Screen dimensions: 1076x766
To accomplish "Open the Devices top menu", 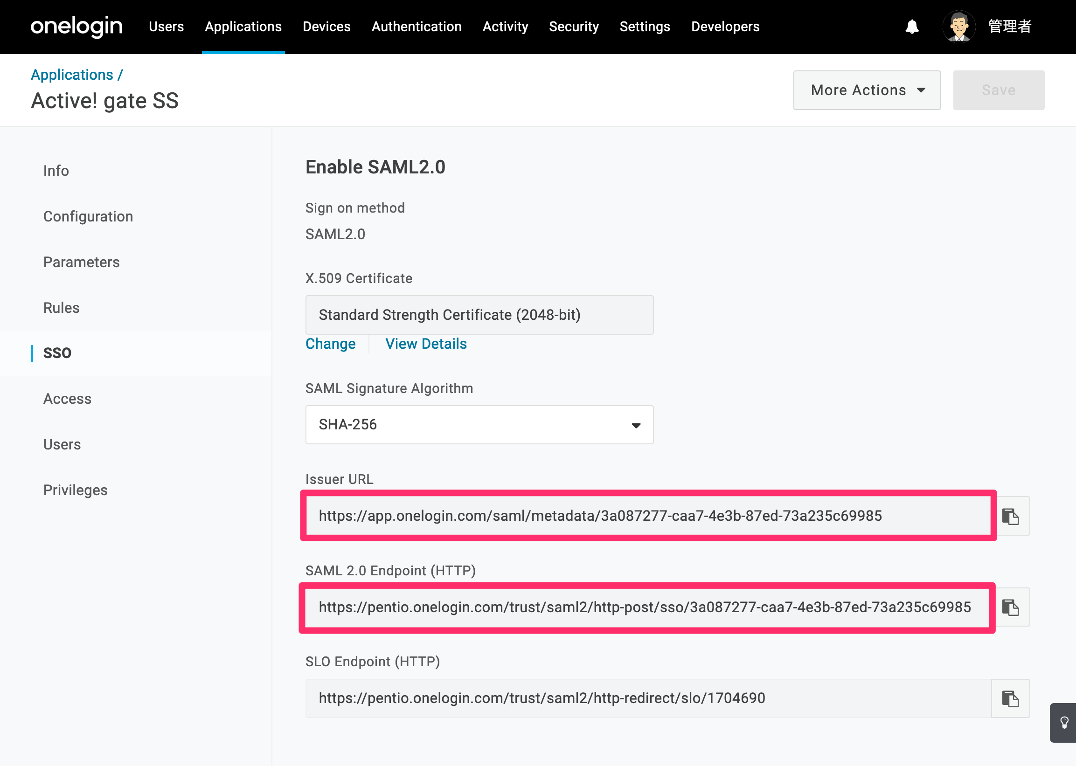I will 326,27.
